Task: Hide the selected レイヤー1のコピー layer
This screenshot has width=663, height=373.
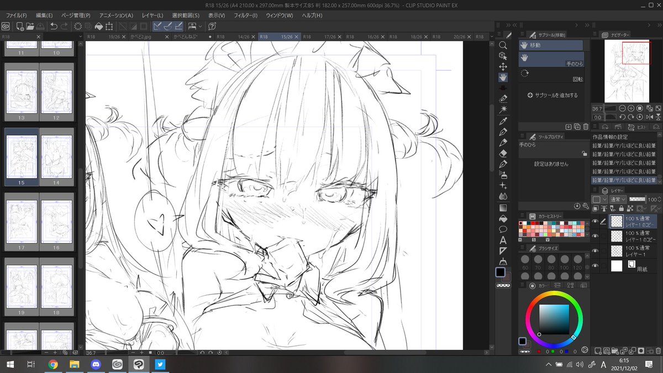Action: 596,222
